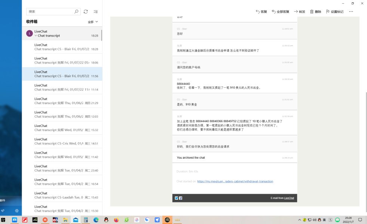Open the more actions ellipsis menu
Image resolution: width=367 pixels, height=224 pixels.
pos(351,12)
